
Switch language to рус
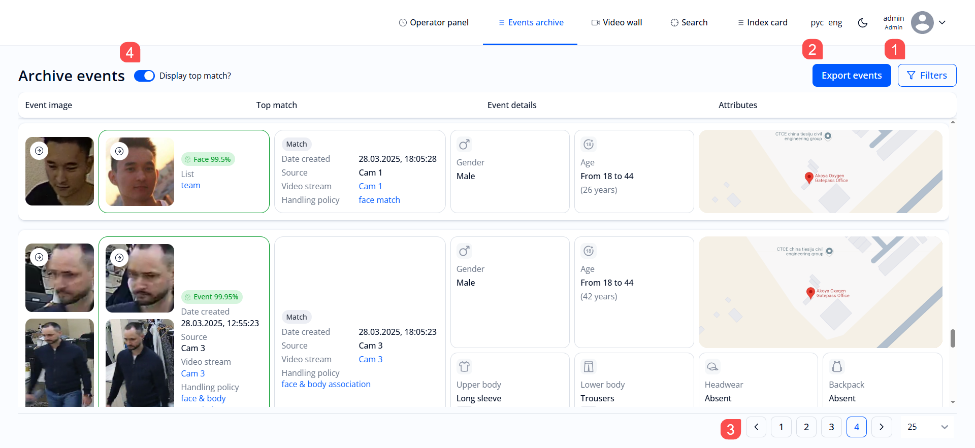[817, 22]
